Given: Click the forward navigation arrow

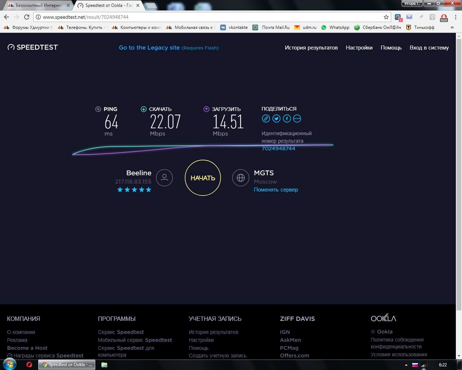Looking at the screenshot, I should (17, 17).
